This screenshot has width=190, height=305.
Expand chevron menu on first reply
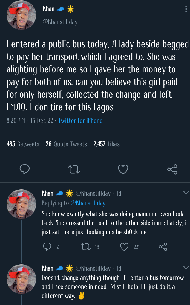pos(186,193)
